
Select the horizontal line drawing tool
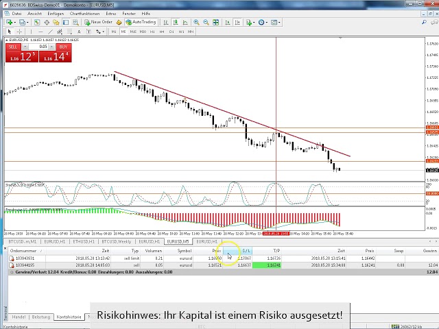(x=40, y=32)
